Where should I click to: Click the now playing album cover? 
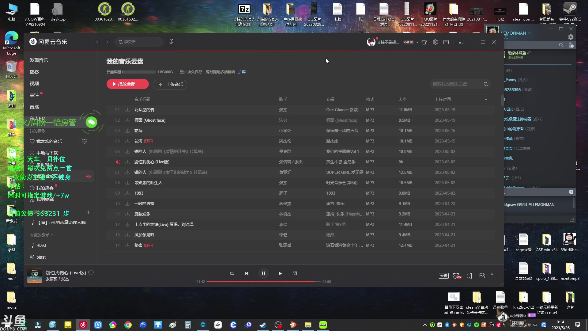[x=35, y=276]
